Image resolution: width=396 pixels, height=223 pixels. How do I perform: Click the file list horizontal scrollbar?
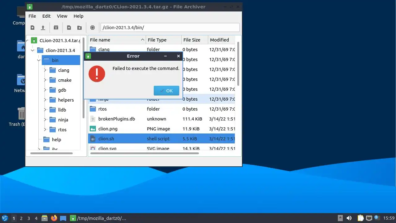[145, 153]
